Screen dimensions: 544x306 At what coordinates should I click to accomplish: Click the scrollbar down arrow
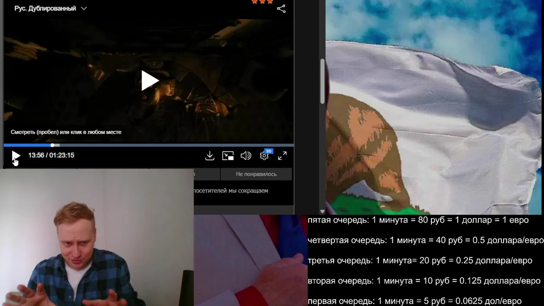click(323, 211)
